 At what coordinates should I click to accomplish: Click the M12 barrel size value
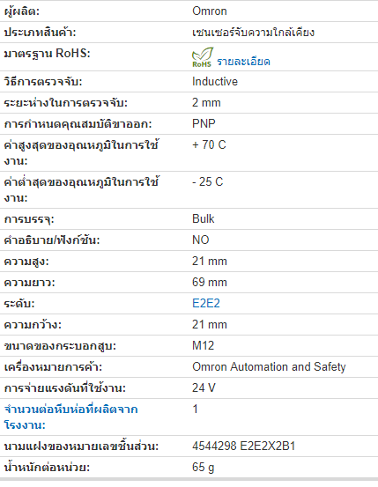click(x=203, y=345)
